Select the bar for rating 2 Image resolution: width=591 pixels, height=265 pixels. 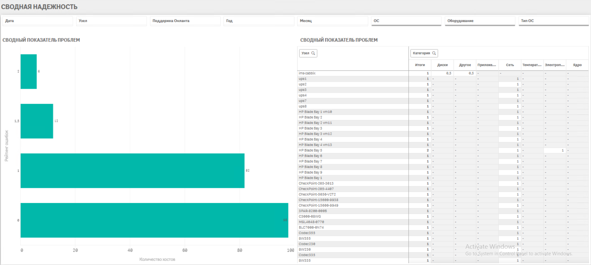[x=29, y=71]
